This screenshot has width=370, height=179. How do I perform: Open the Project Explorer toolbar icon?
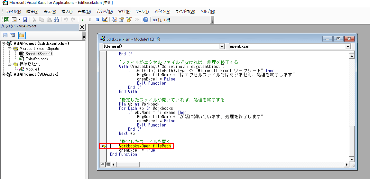coord(114,20)
